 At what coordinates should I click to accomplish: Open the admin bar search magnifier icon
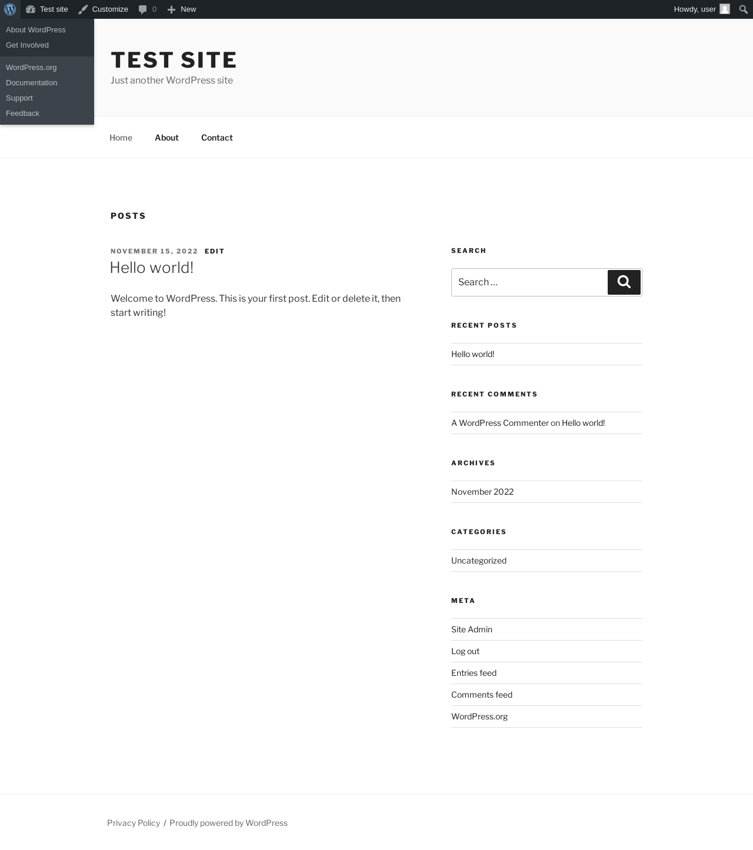744,9
